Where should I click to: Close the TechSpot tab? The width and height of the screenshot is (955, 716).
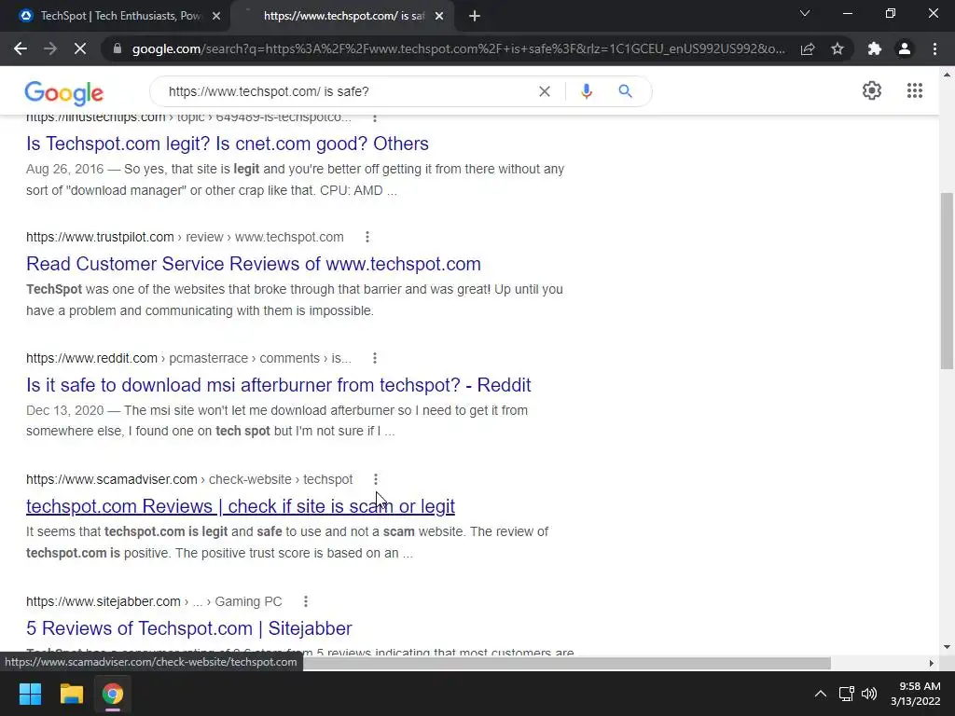point(216,17)
